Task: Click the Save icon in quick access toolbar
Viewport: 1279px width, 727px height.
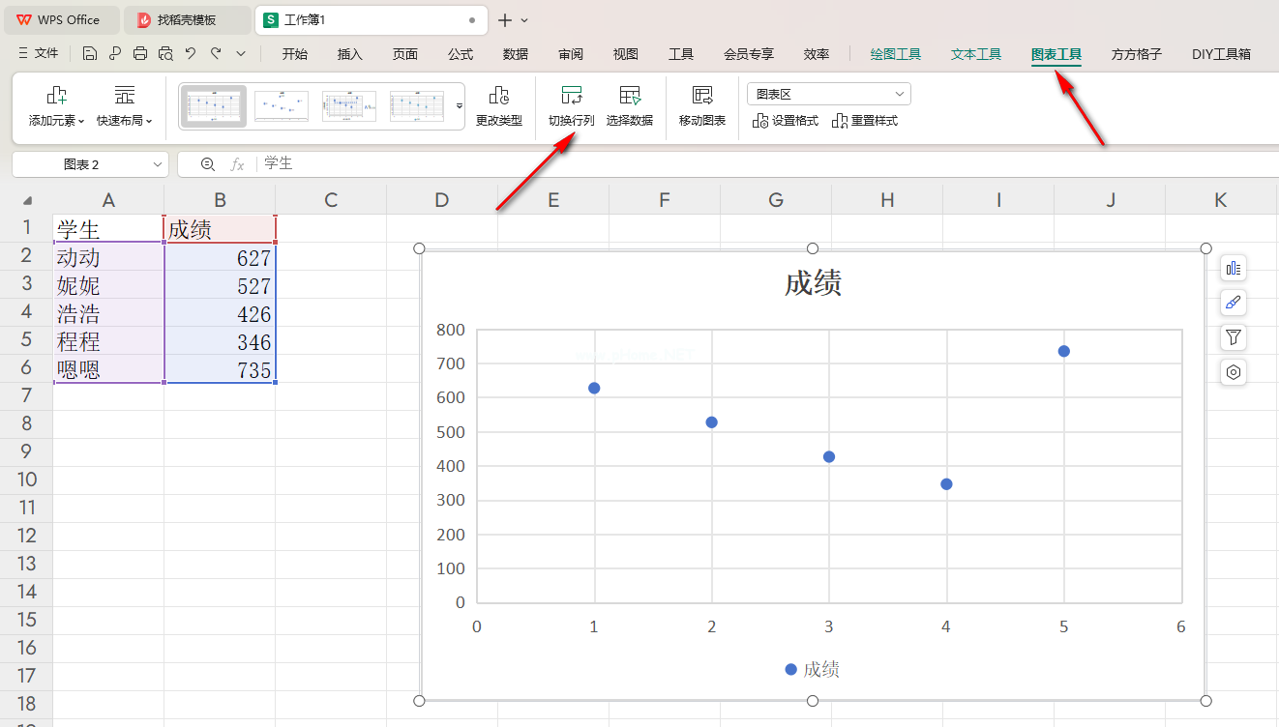Action: pos(90,54)
